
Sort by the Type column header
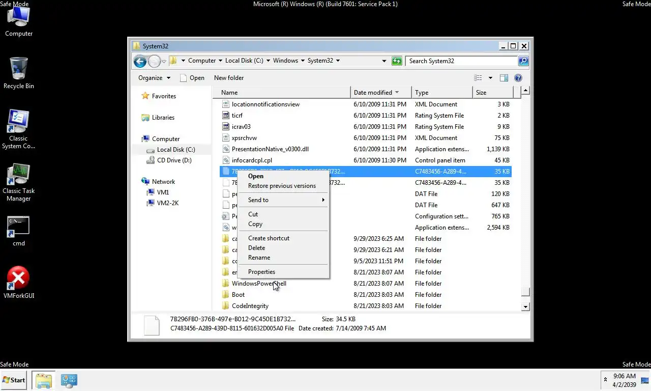click(442, 92)
